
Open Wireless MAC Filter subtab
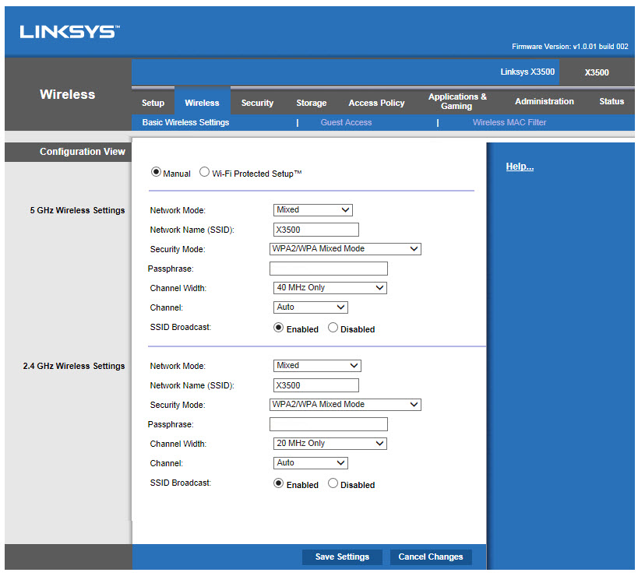coord(509,122)
